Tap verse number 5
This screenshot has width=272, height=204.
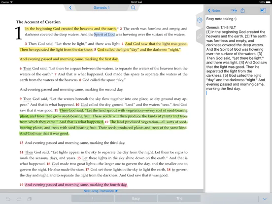click(95, 50)
